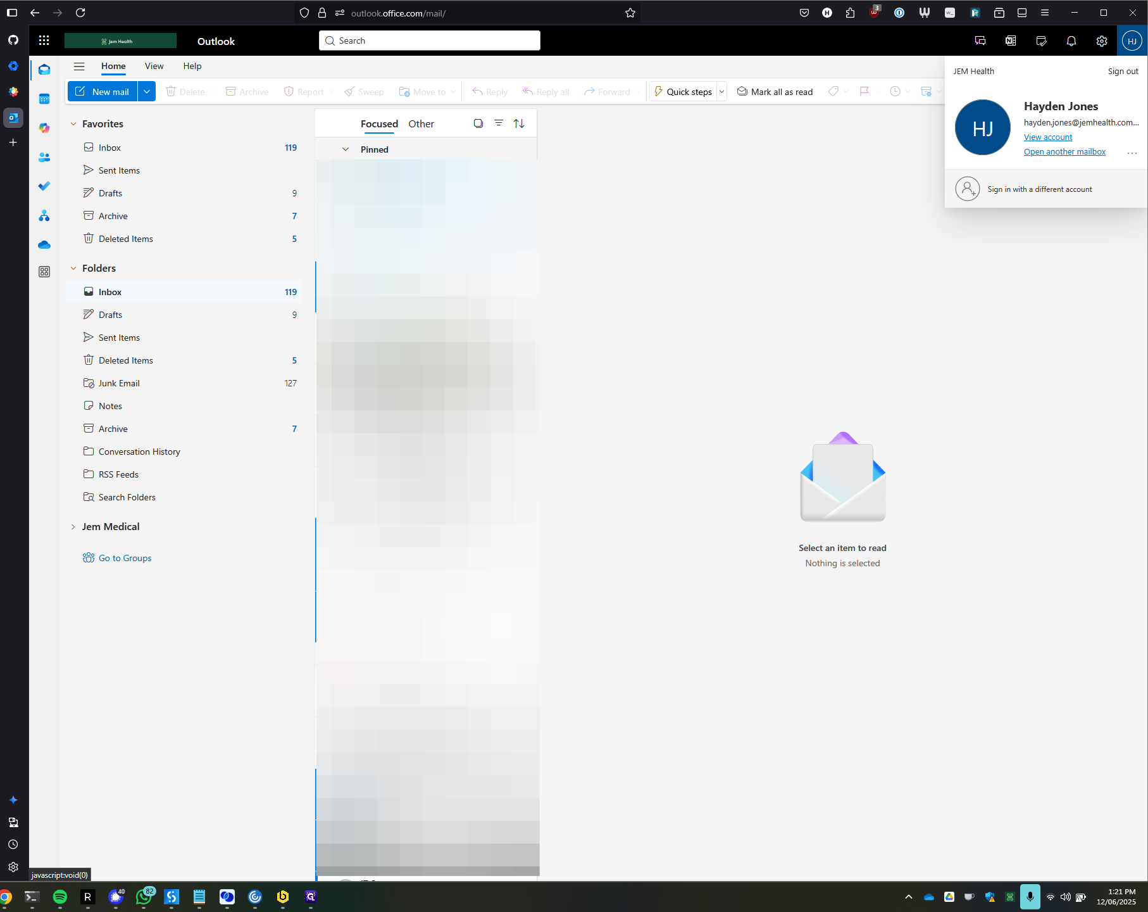Open the New mail dropdown arrow

[147, 92]
